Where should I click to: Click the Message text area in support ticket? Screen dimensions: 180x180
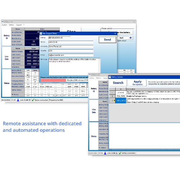point(75,67)
